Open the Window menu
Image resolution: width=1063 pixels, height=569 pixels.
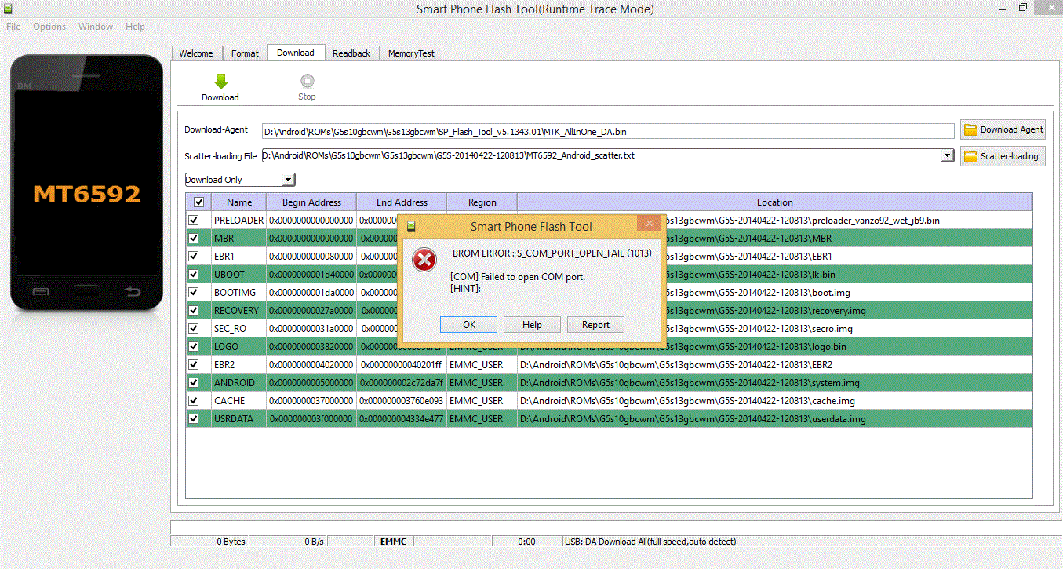[x=96, y=26]
